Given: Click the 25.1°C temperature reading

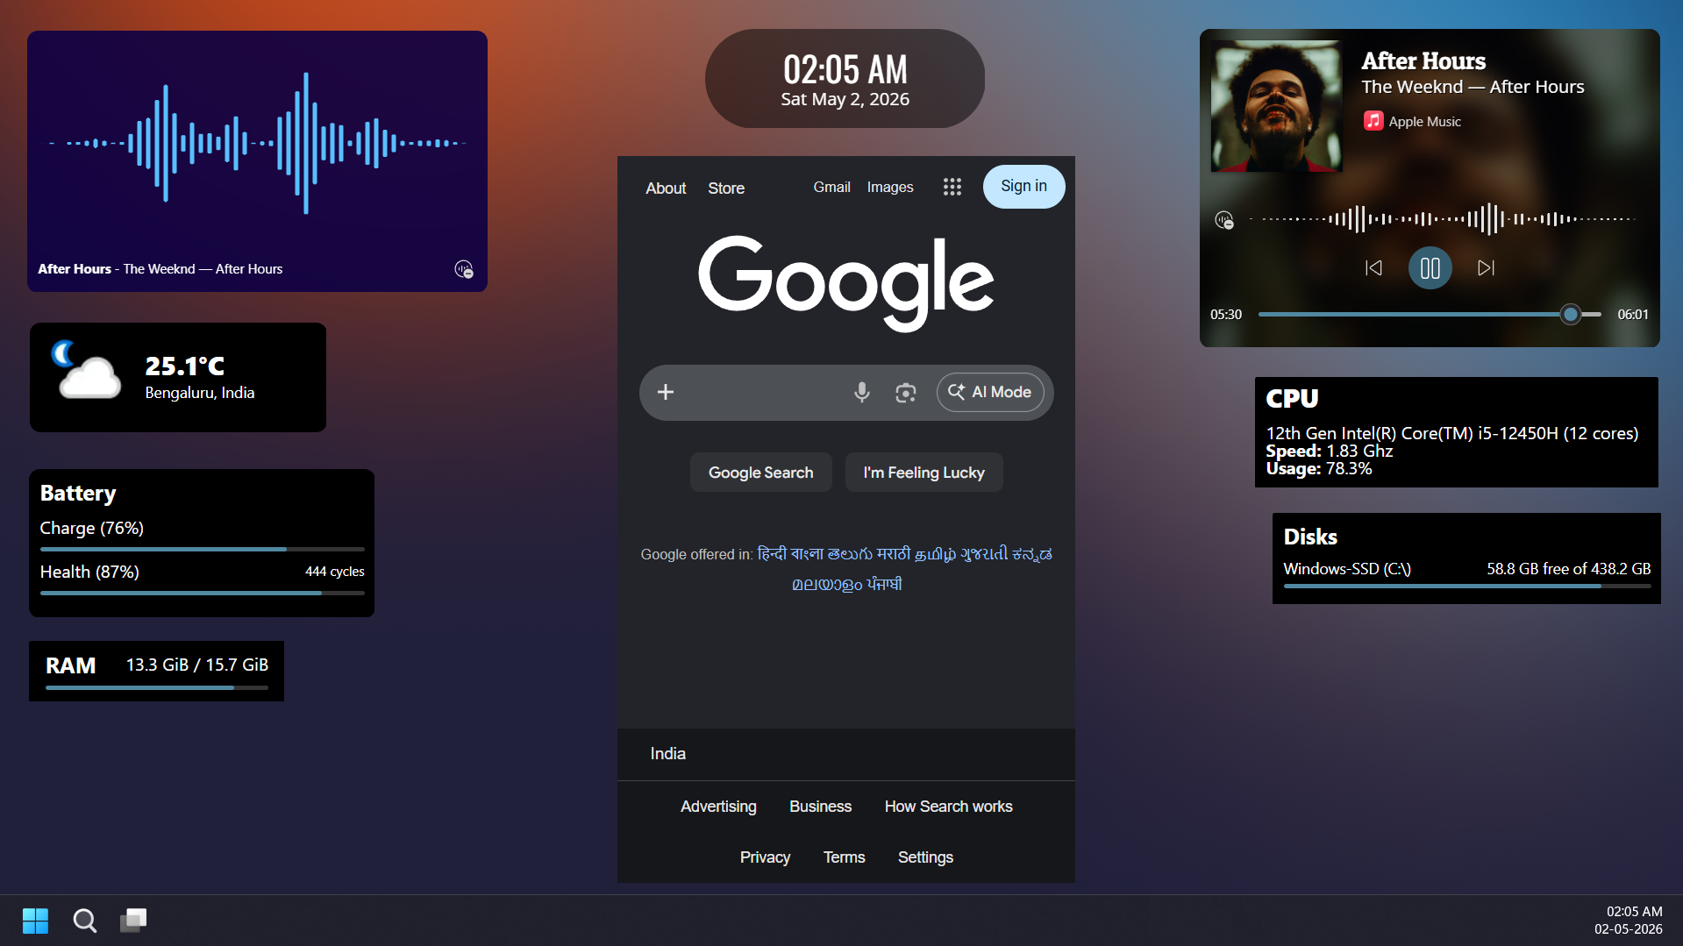Looking at the screenshot, I should pos(185,366).
